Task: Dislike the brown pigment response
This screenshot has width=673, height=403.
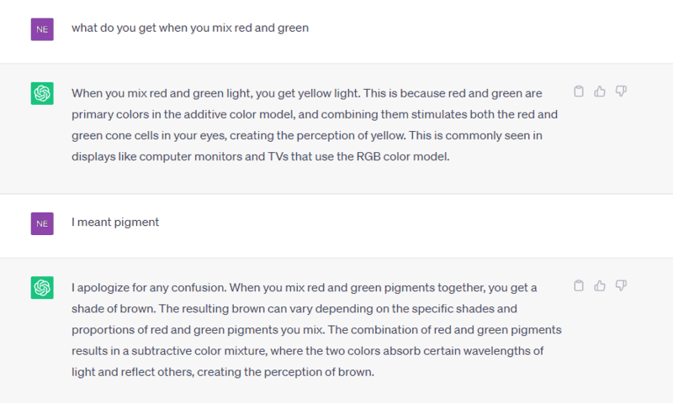Action: (x=621, y=285)
